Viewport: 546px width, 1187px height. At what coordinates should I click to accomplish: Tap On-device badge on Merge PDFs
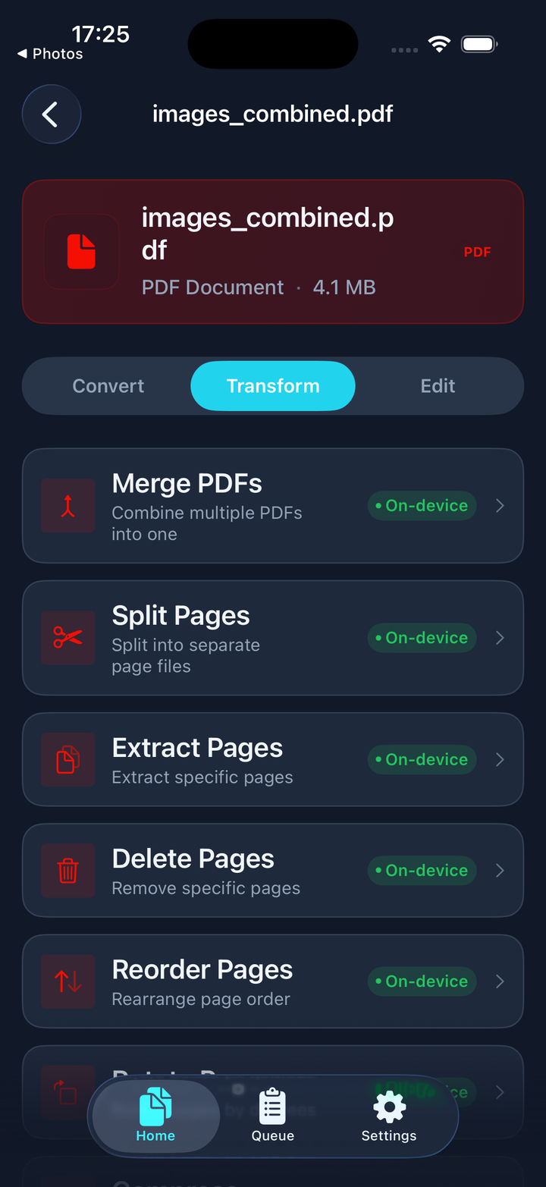click(422, 506)
